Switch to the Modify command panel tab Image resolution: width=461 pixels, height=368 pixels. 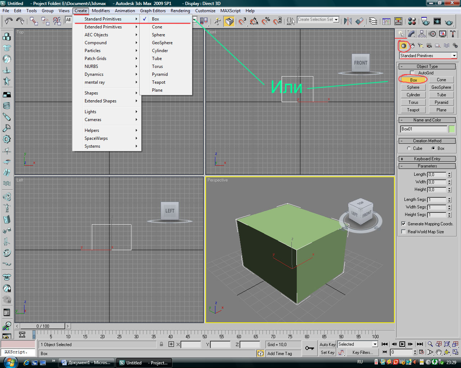pyautogui.click(x=411, y=34)
